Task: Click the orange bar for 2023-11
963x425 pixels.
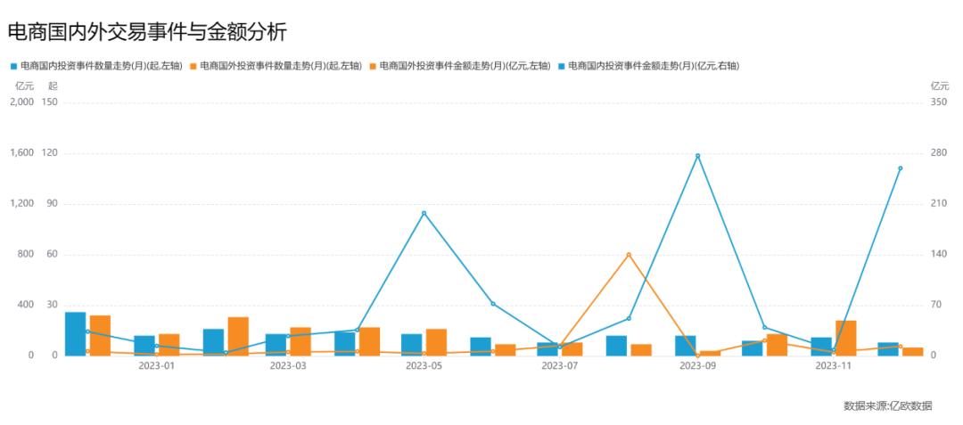Action: click(845, 338)
